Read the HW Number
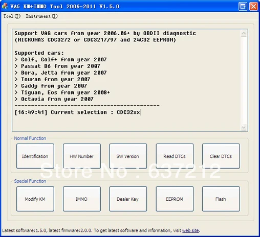This screenshot has width=260, height=237. tap(82, 156)
